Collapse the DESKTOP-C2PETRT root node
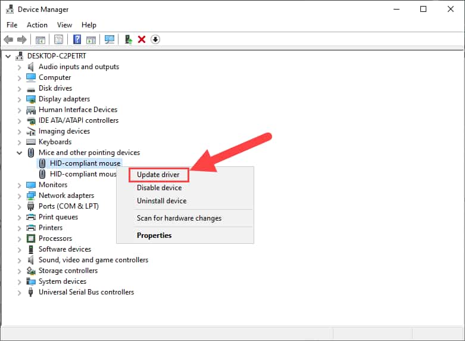The height and width of the screenshot is (341, 465). click(x=8, y=56)
